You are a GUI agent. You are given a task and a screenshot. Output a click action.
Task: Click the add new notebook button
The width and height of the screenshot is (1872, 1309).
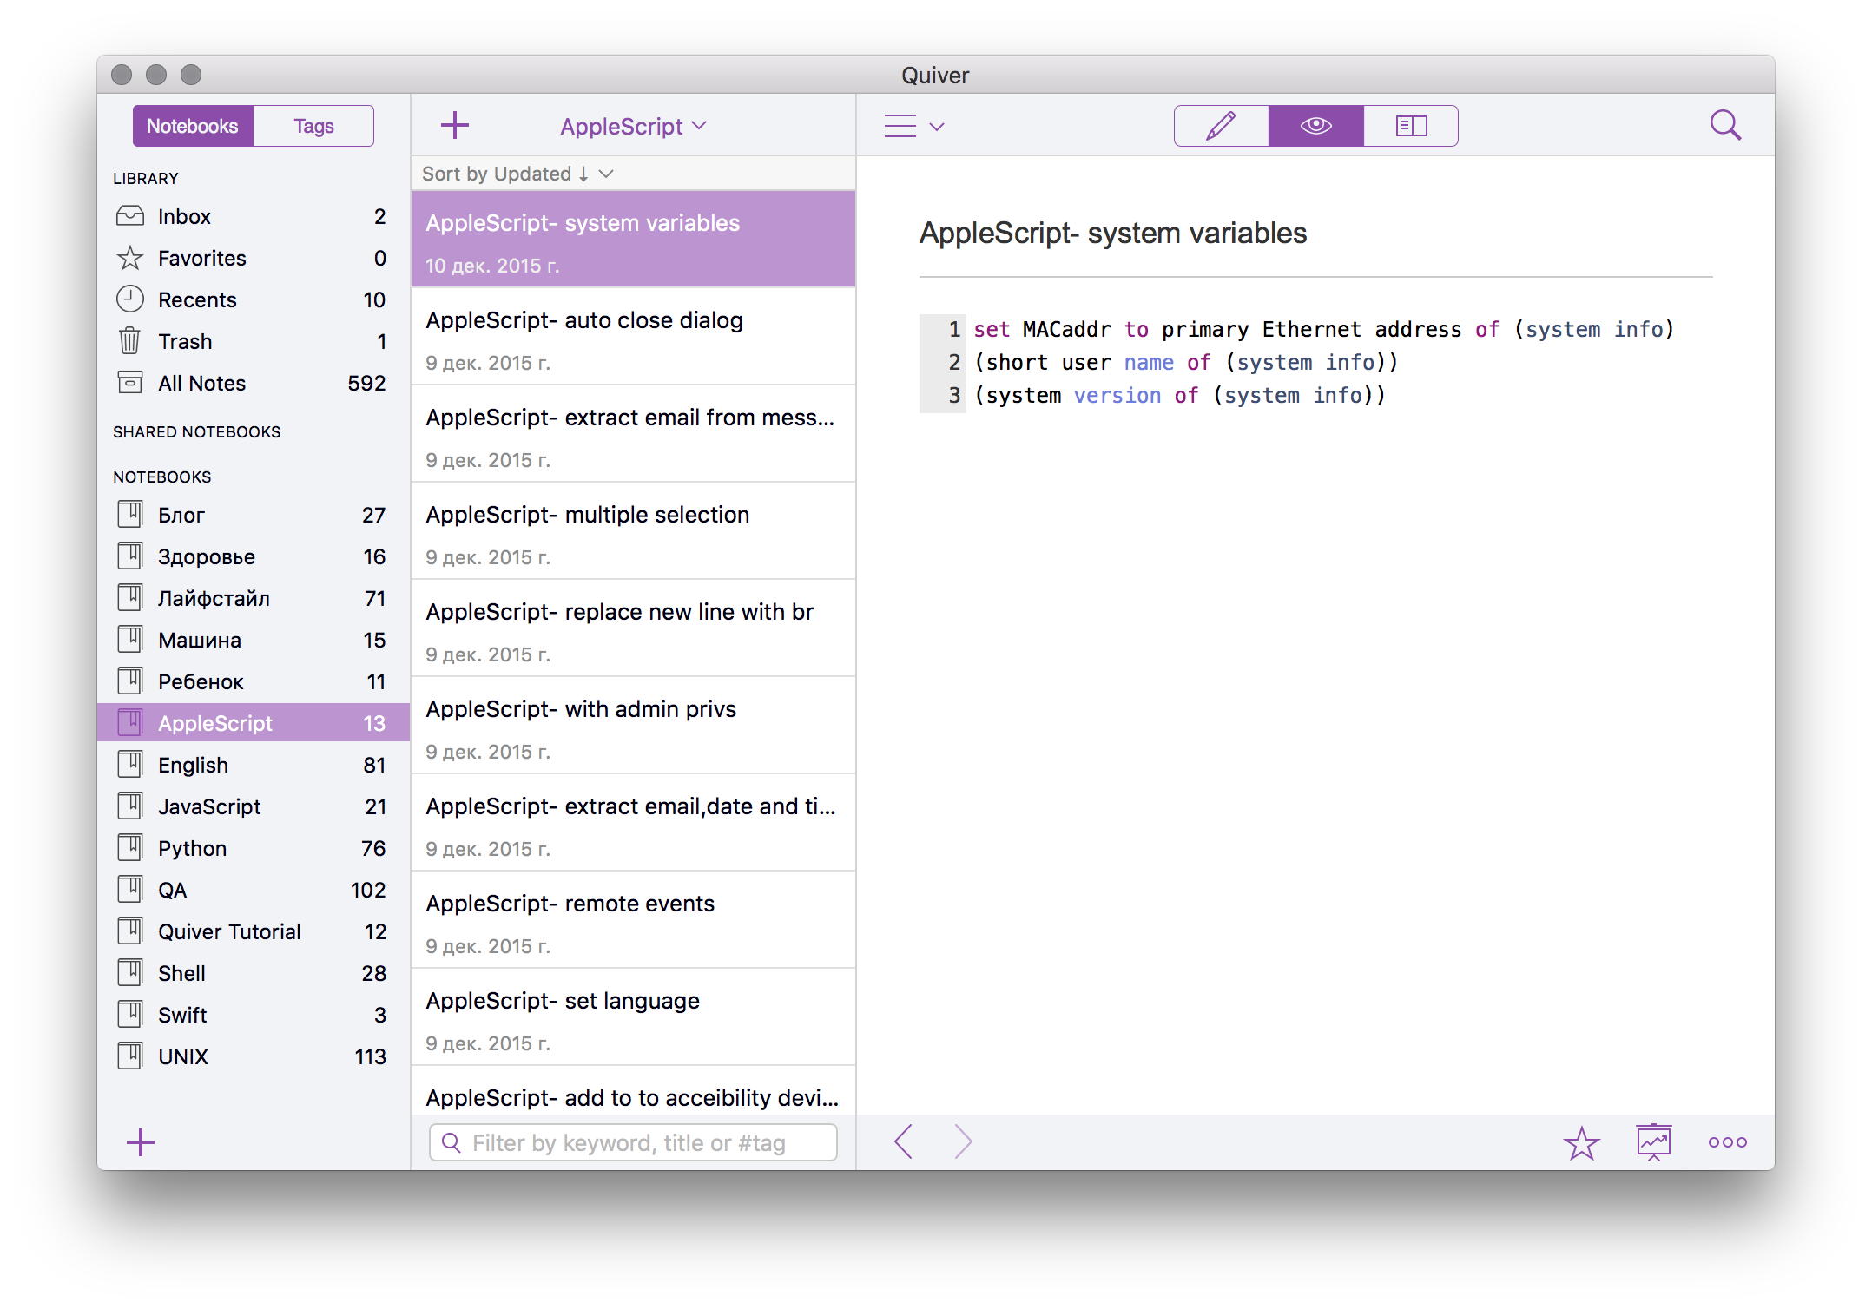(140, 1140)
